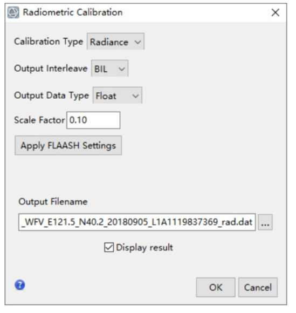Screen dimensions: 296x313
Task: Click the Calibration Type label text
Action: point(49,42)
